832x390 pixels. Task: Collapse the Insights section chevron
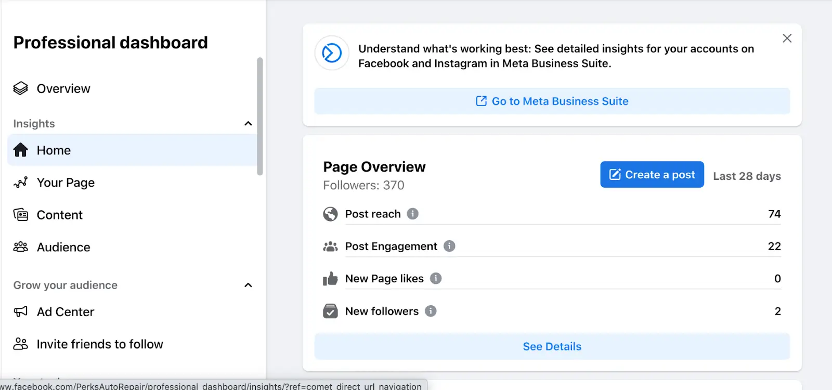click(248, 124)
